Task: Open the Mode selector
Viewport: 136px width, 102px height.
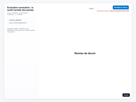Action: [92, 9]
